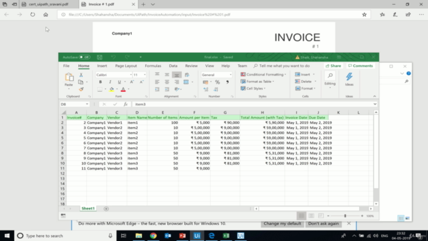This screenshot has height=241, width=428.
Task: Click the browser Home icon
Action: 45,15
